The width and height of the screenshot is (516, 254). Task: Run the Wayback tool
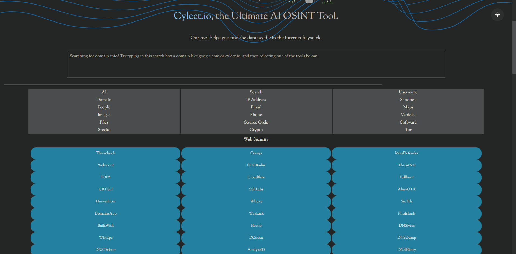click(256, 213)
